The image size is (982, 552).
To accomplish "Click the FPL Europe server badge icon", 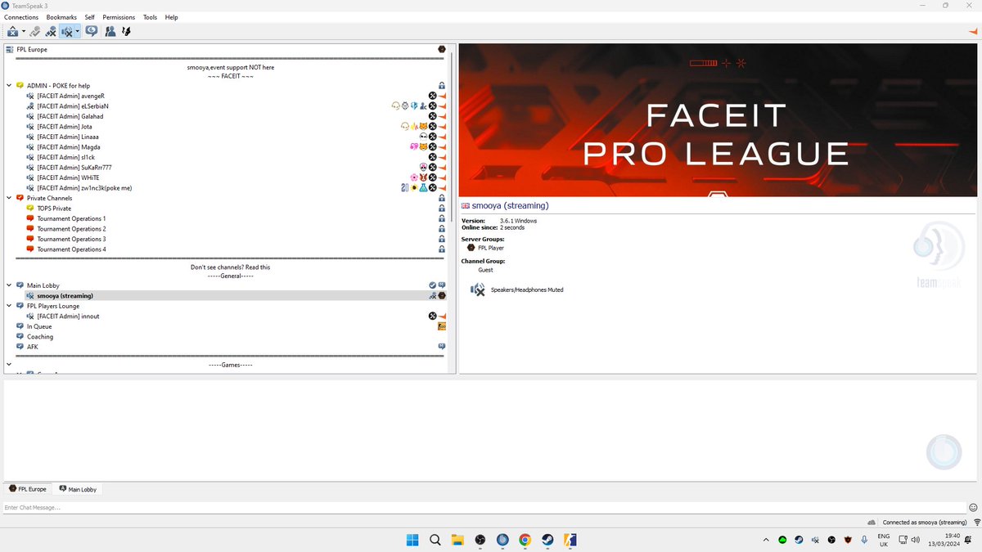I will pos(442,49).
